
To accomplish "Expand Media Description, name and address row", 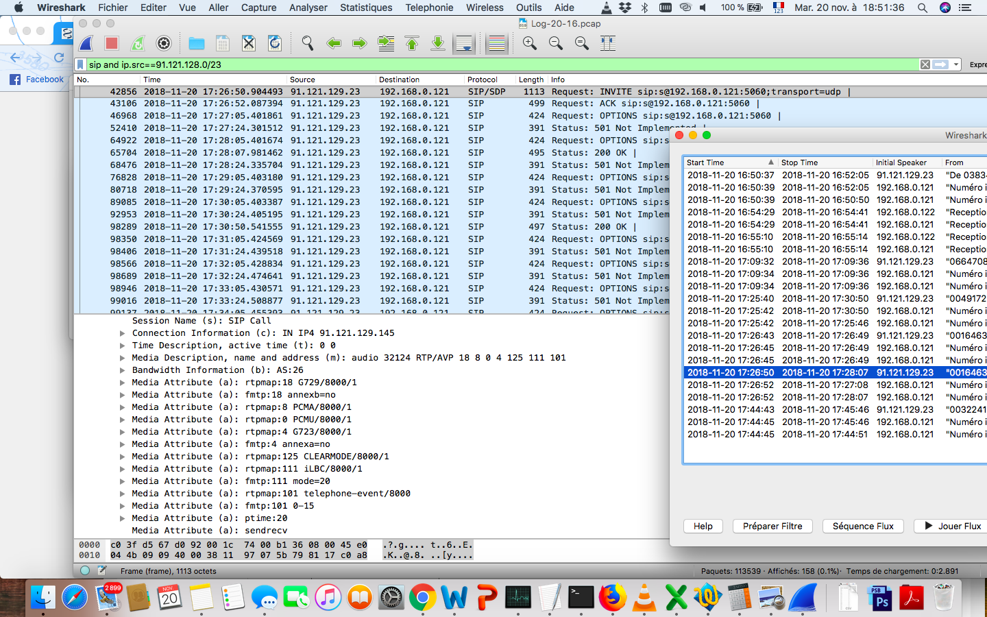I will (123, 358).
